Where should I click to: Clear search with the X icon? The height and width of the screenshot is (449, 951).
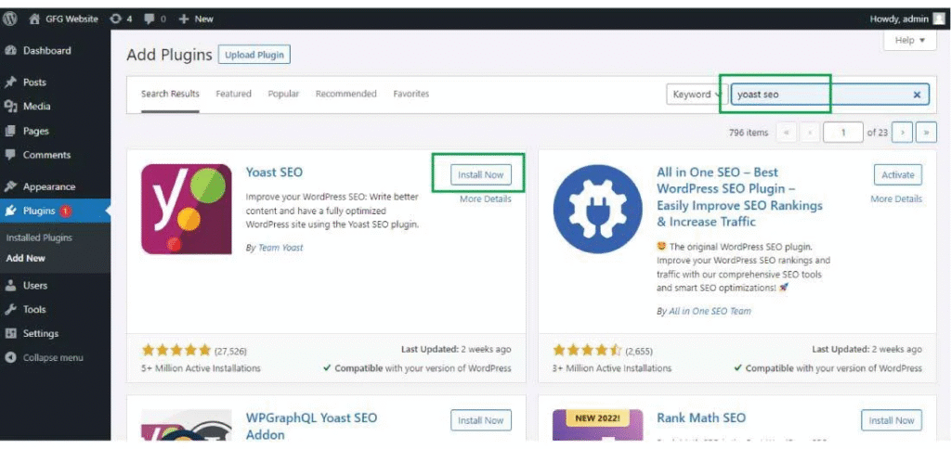point(917,95)
